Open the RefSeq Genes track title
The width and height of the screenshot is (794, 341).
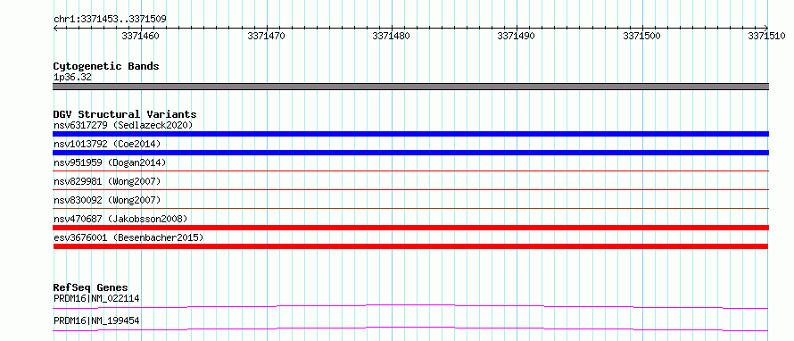tap(91, 287)
